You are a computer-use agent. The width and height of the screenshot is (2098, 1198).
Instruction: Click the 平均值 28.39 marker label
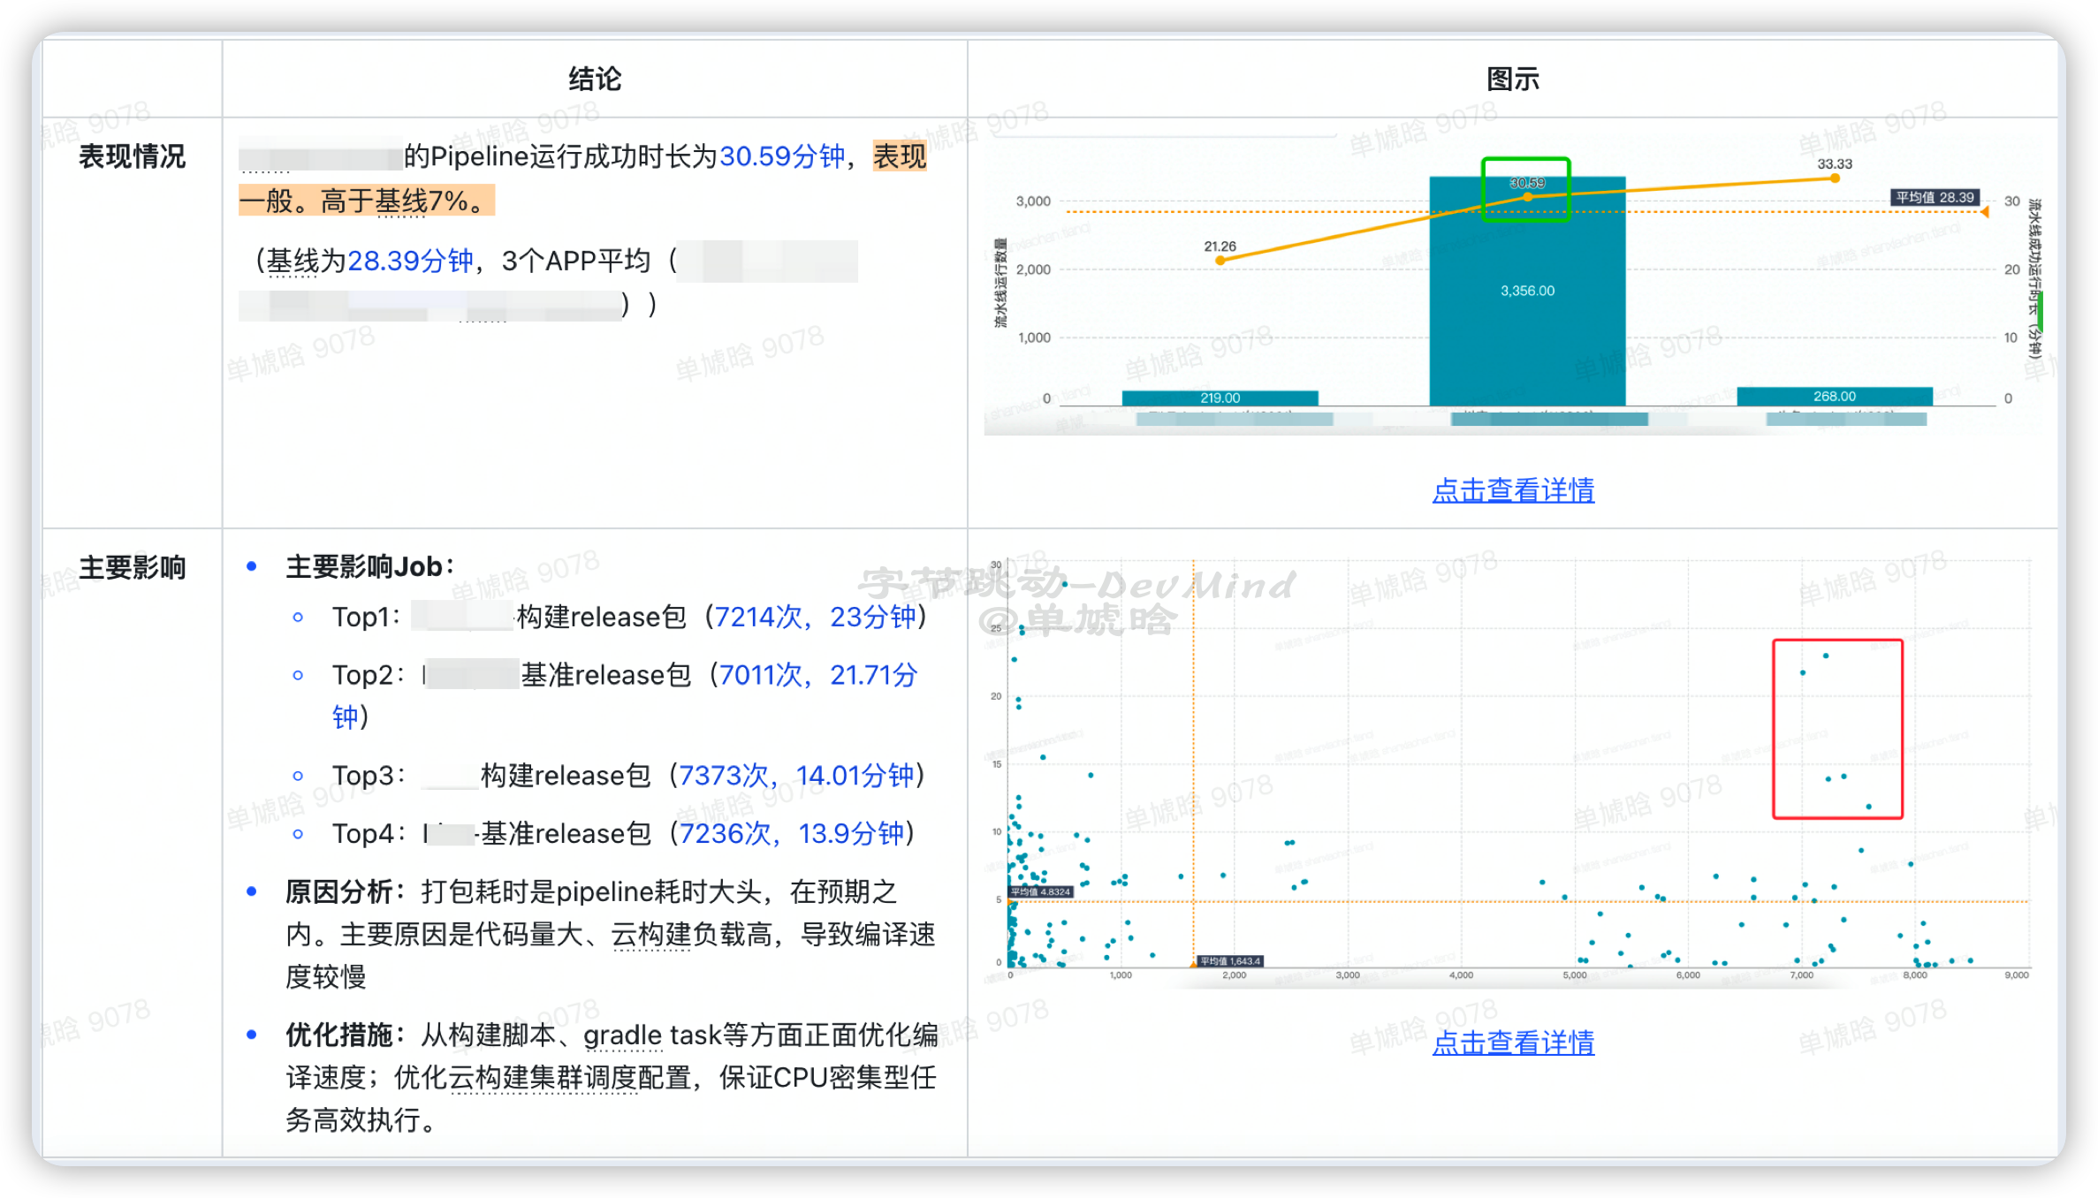pos(1935,197)
